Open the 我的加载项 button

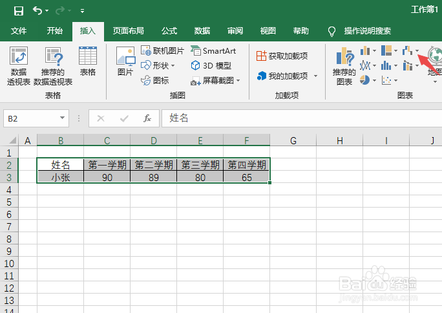point(282,76)
